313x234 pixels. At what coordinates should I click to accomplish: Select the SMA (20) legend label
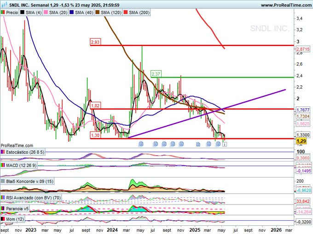pos(58,12)
